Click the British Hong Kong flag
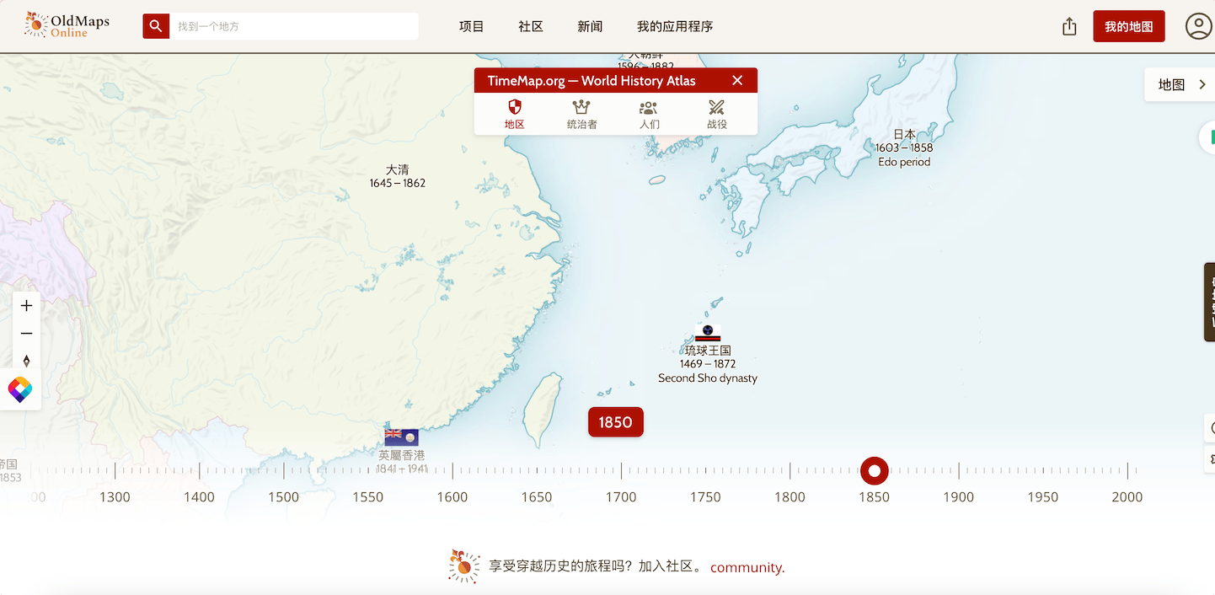The width and height of the screenshot is (1215, 595). click(401, 437)
